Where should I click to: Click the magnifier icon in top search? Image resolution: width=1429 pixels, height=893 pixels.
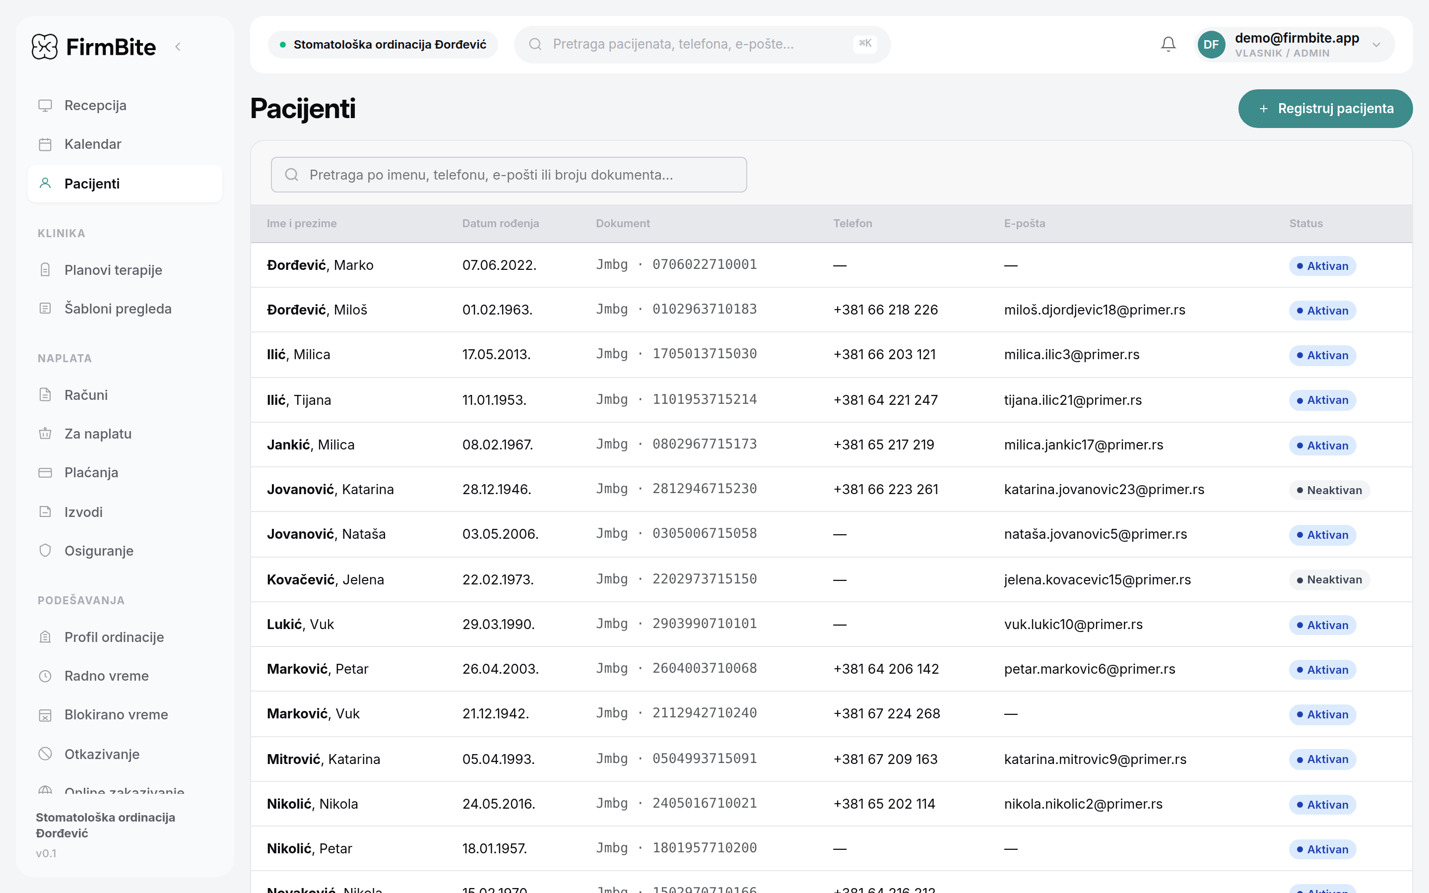(x=535, y=44)
